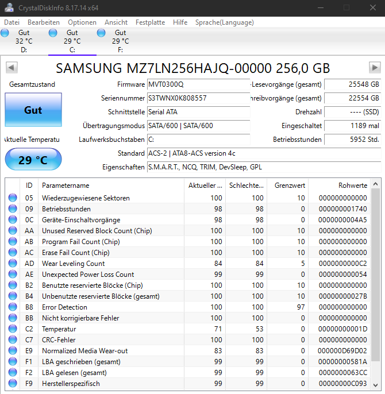
Task: Click the 29 °C temperature button
Action: coord(33,159)
